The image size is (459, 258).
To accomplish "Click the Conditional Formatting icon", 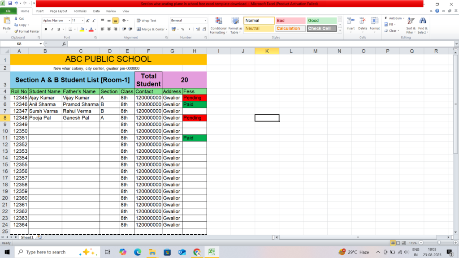I will coord(218,21).
